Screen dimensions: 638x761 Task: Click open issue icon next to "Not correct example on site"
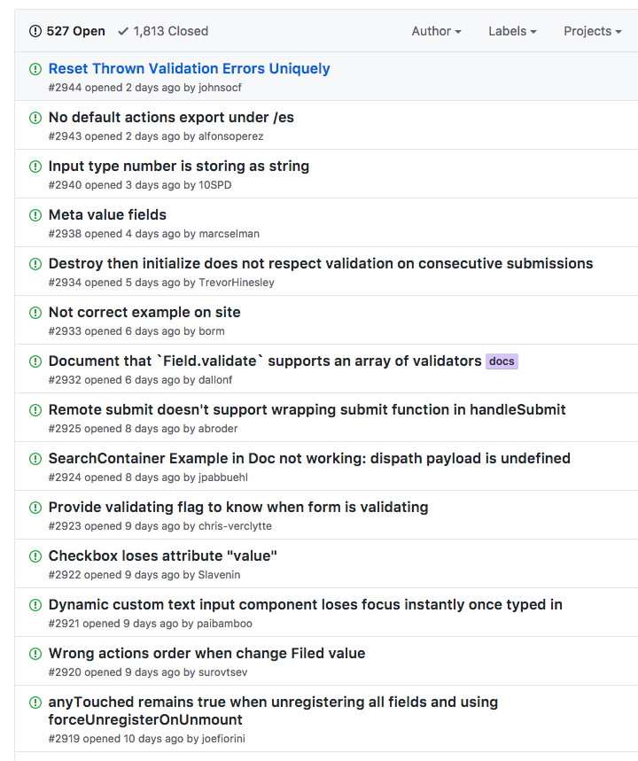point(35,313)
